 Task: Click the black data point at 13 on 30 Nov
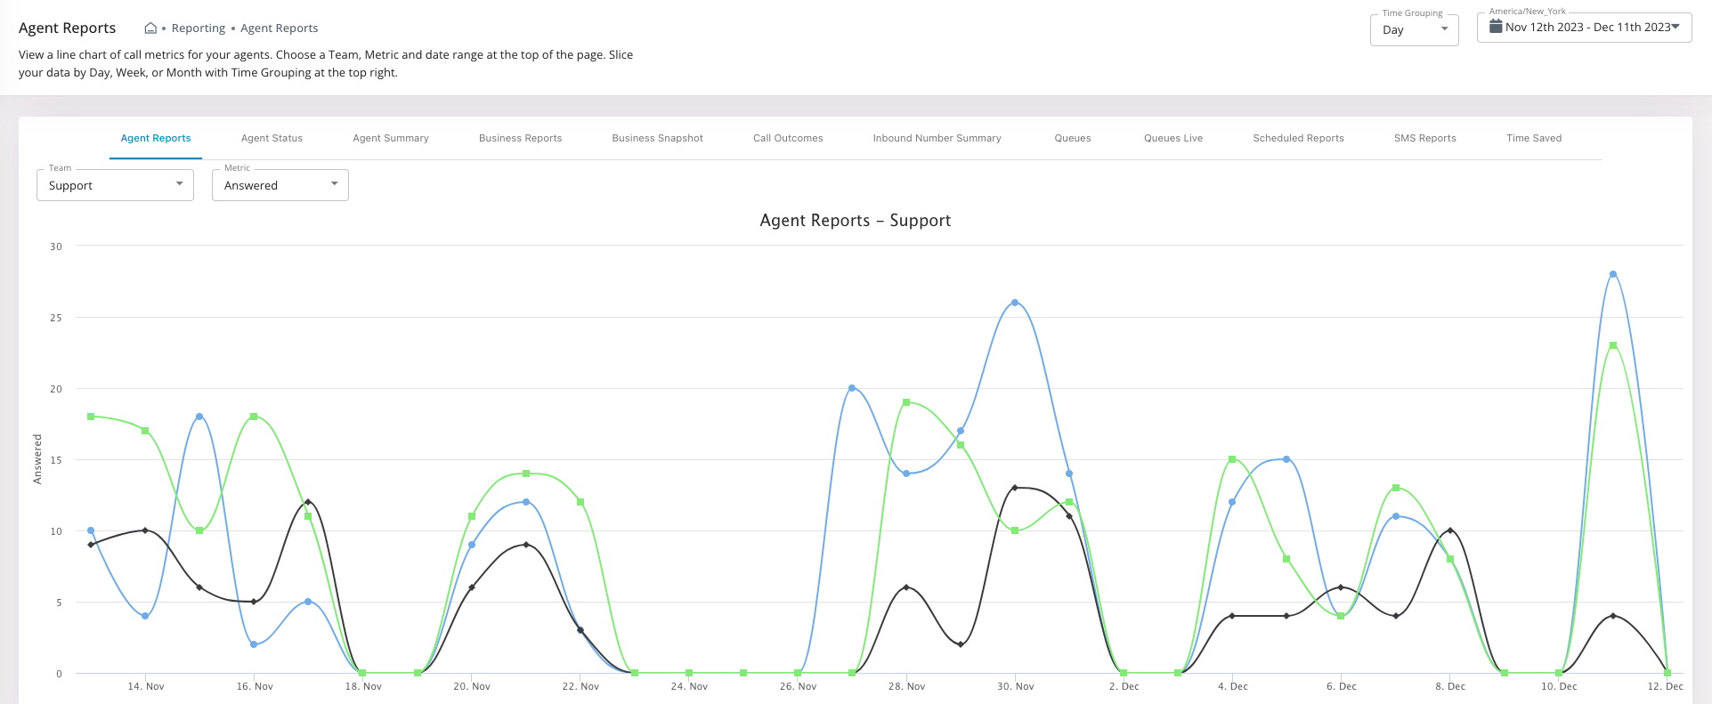(1015, 488)
